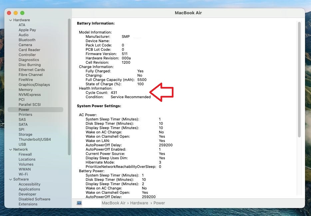This screenshot has height=216, width=311.
Task: Open the PCI entry
Action: [x=21, y=100]
